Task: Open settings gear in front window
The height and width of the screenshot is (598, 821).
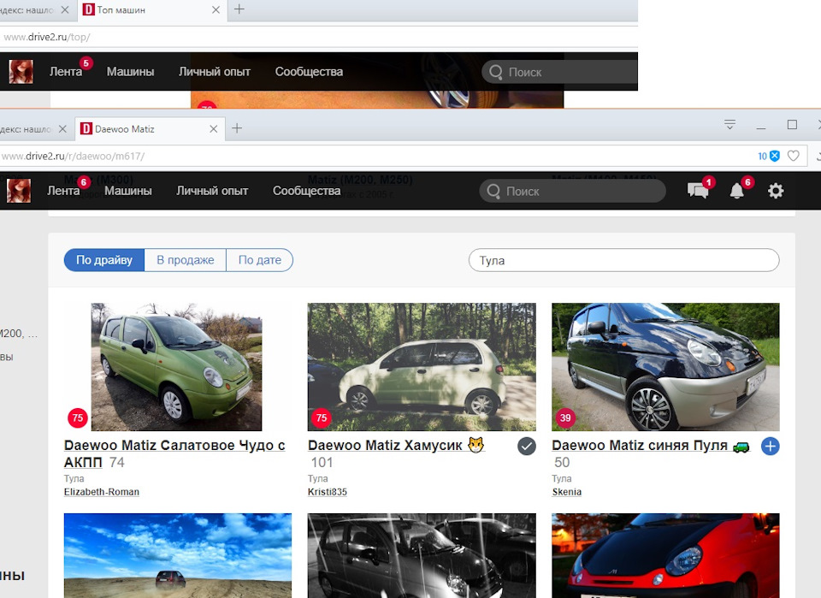Action: point(776,191)
